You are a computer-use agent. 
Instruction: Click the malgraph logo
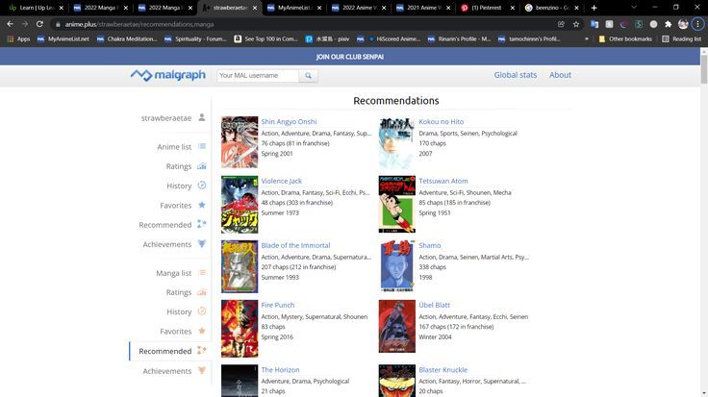pyautogui.click(x=168, y=75)
